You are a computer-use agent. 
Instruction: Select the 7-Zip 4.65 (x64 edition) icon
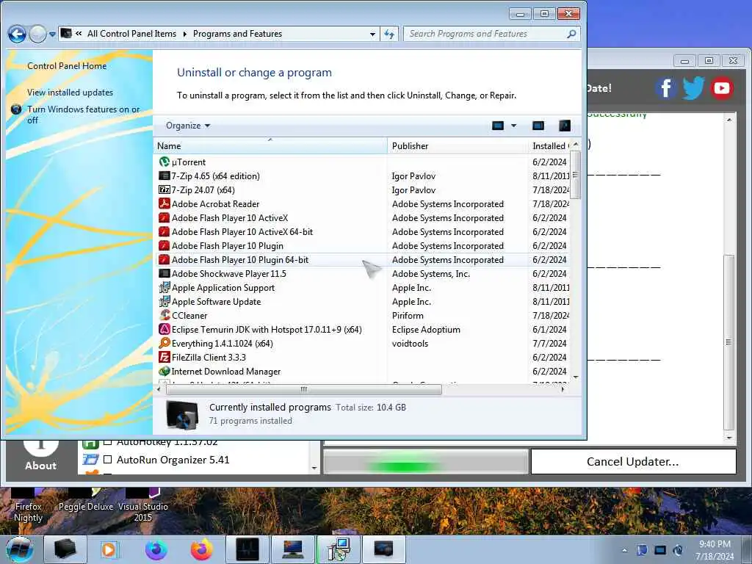tap(164, 176)
